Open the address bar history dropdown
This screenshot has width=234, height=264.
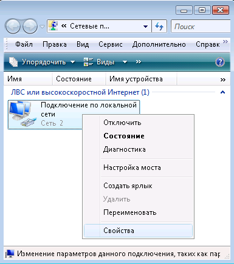point(145,26)
